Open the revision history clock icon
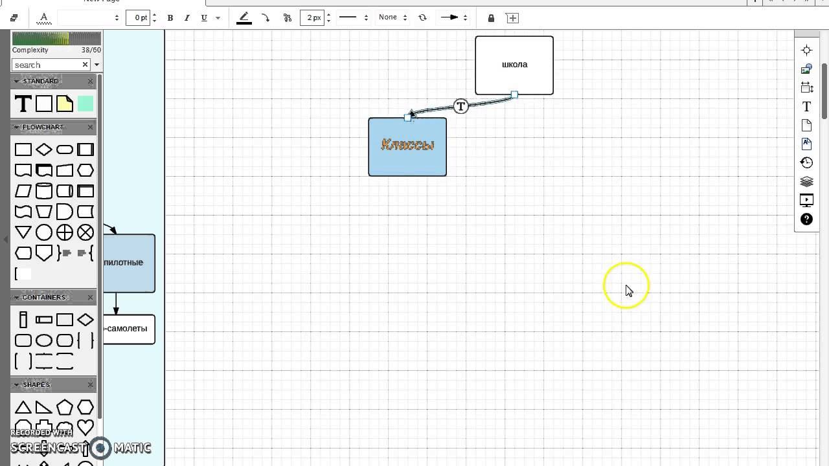829x466 pixels. (806, 162)
